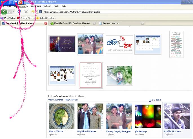This screenshot has width=193, height=139.
Task: Open the navigation history dropdown arrow
Action: [14, 12]
